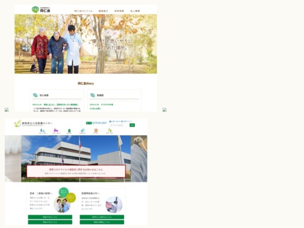The image size is (304, 228).
Task: Select the 法人概要 navigation item
Action: point(135,11)
